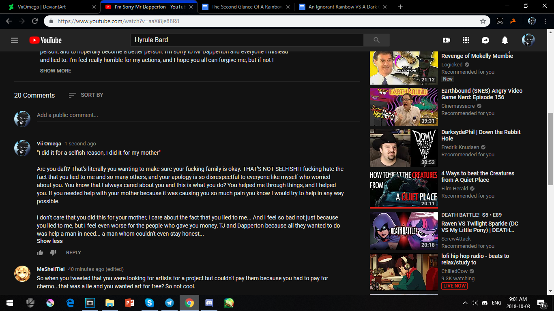
Task: Click the ENG language indicator
Action: [x=496, y=303]
